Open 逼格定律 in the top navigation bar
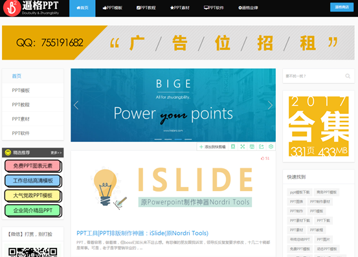 coord(248,8)
